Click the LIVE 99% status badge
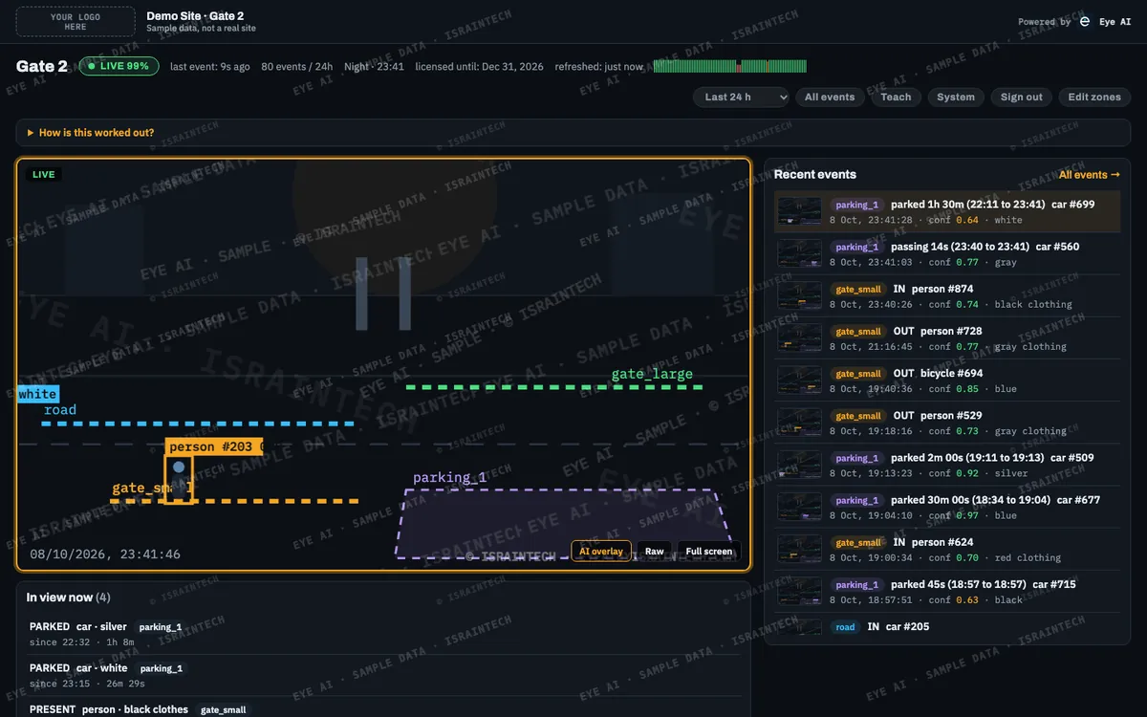 119,66
